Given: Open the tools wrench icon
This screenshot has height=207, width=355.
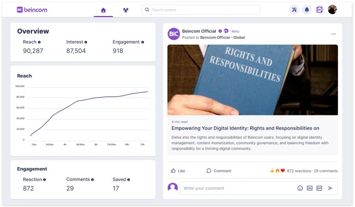Looking at the screenshot, I should (294, 10).
